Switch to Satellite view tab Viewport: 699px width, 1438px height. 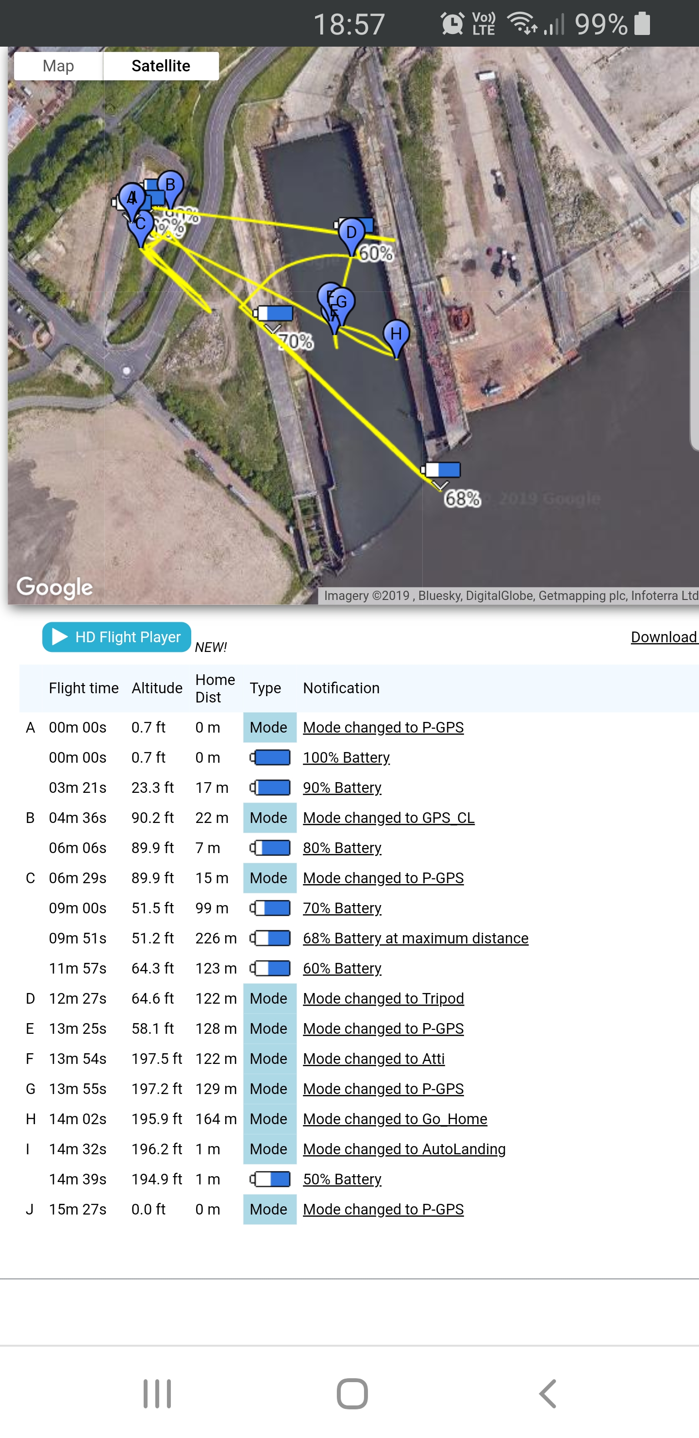click(161, 66)
